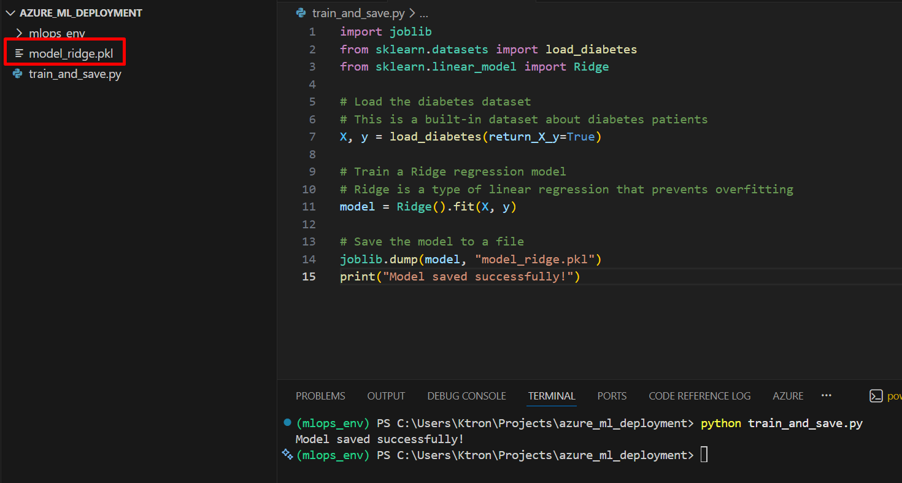
Task: Collapse the AZURE_ML_DEPLOYMENT explorer section
Action: [x=10, y=13]
